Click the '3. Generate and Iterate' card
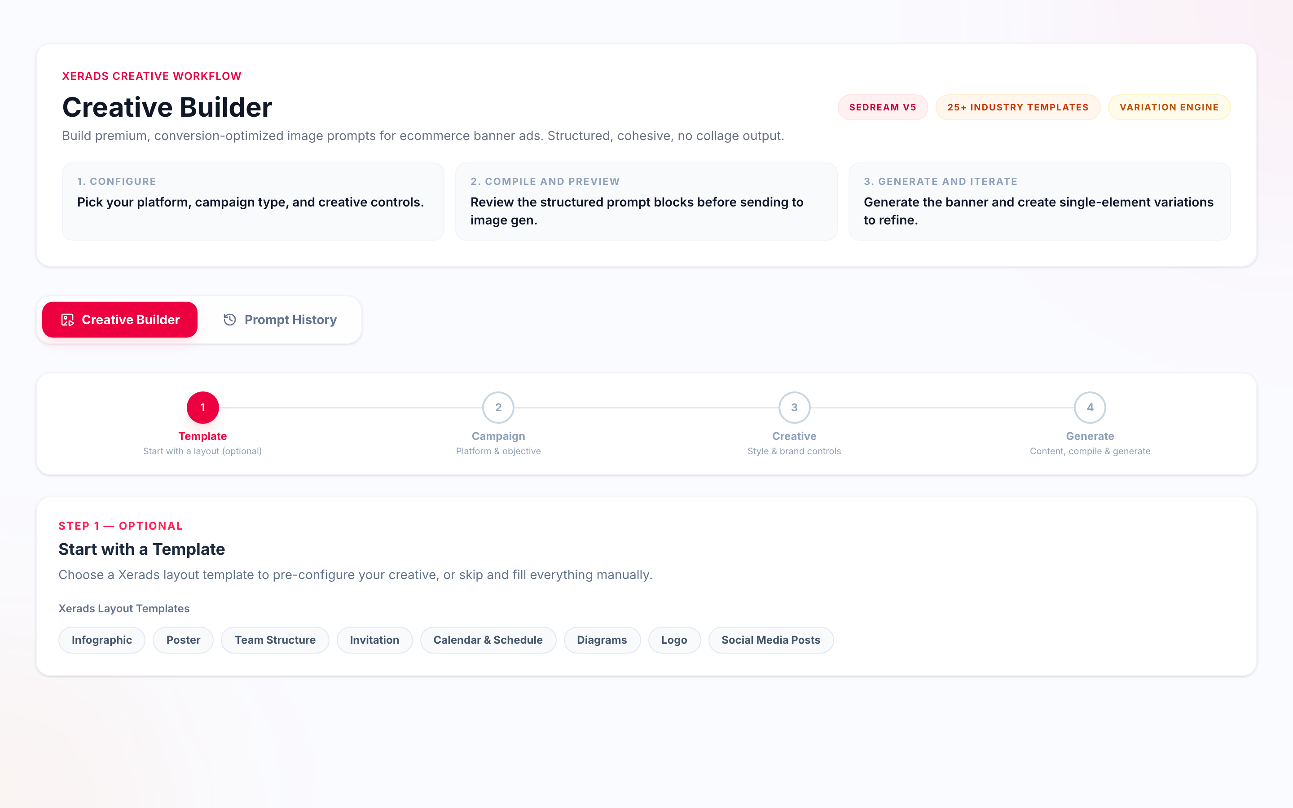Screen dimensions: 1293x808 pyautogui.click(x=1040, y=202)
